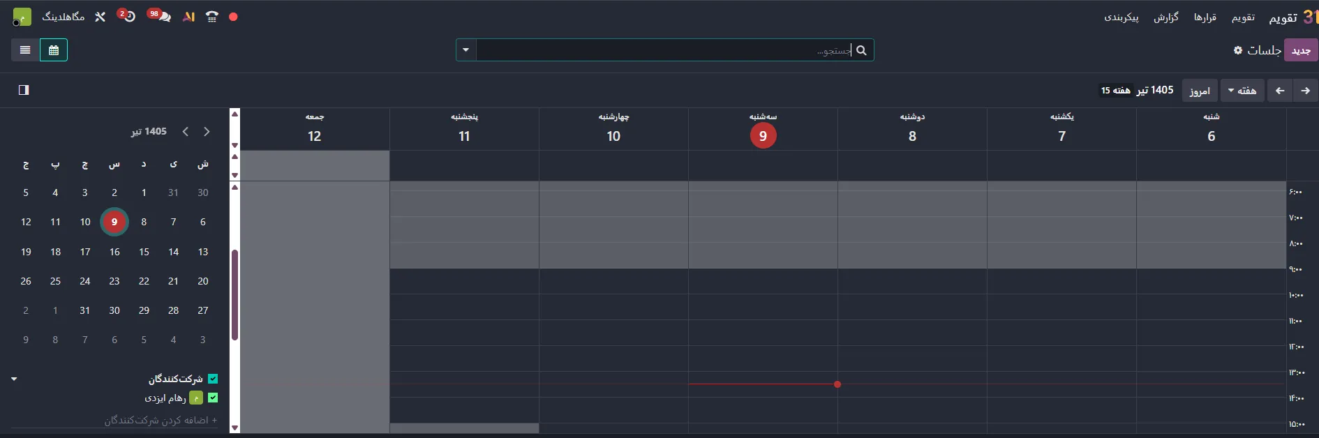Open the گزارش menu
This screenshot has height=438, width=1319.
click(1165, 17)
